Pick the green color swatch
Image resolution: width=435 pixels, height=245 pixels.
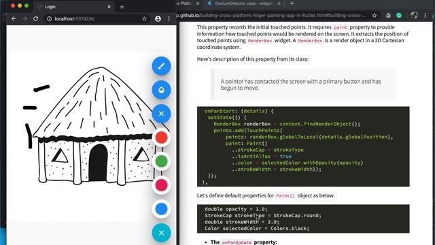(161, 161)
